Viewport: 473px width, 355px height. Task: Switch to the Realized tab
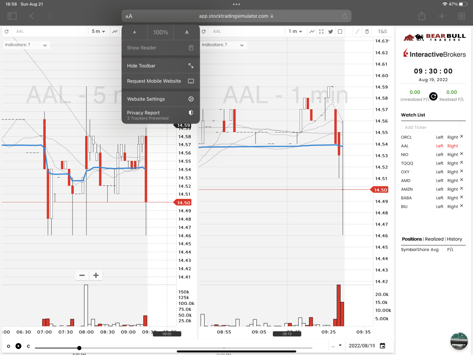pyautogui.click(x=434, y=239)
